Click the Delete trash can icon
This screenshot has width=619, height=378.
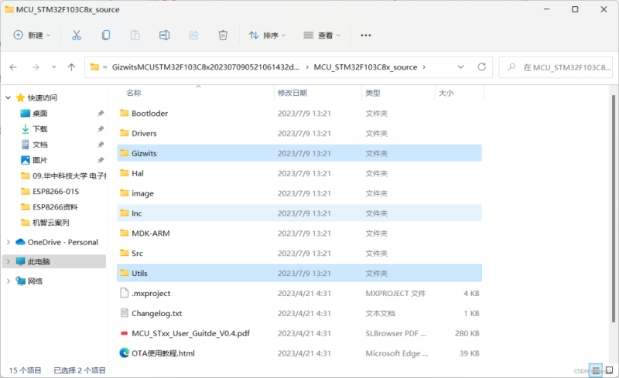223,35
